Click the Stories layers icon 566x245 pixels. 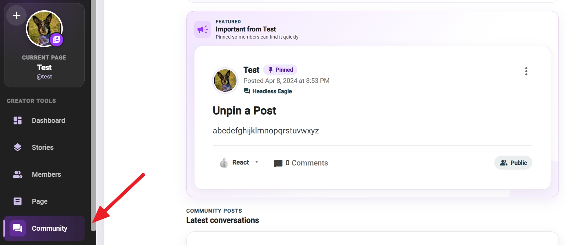click(x=17, y=147)
